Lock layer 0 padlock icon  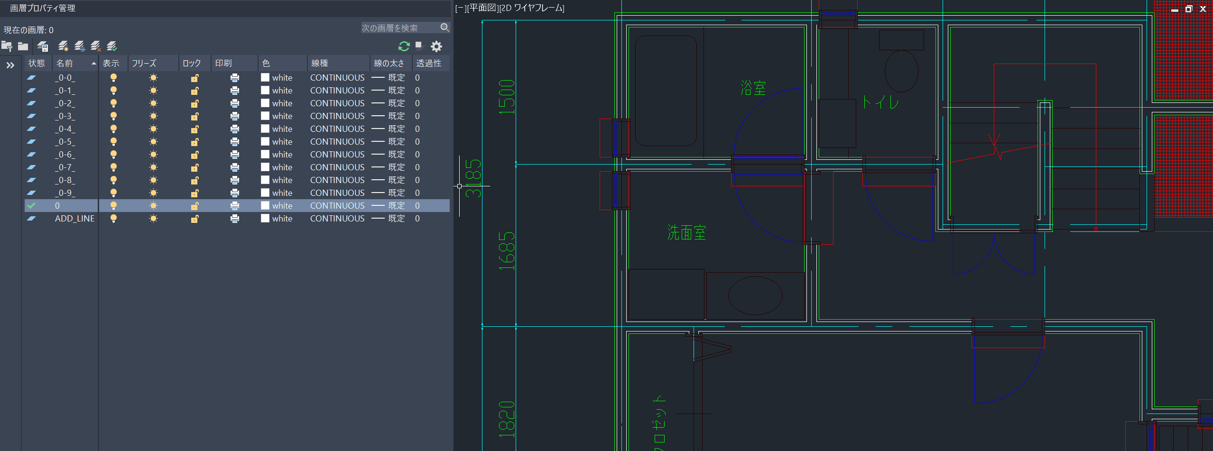(194, 205)
